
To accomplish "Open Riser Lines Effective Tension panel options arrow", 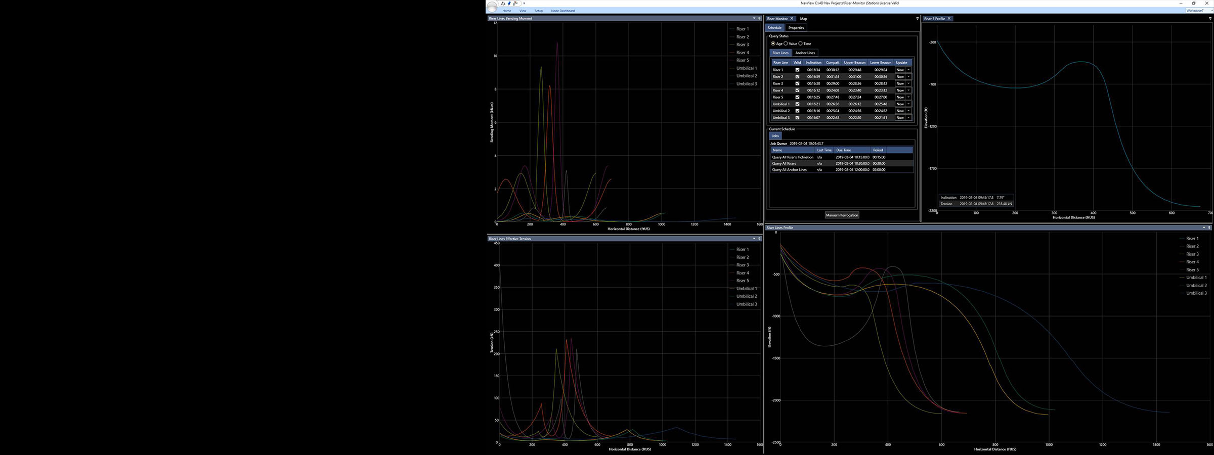I will pos(754,239).
